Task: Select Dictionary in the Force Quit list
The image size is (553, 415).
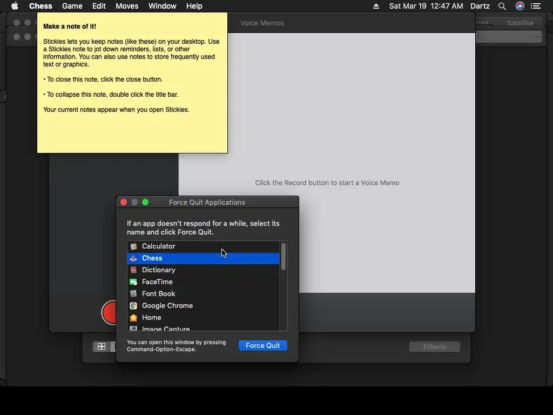Action: tap(203, 270)
